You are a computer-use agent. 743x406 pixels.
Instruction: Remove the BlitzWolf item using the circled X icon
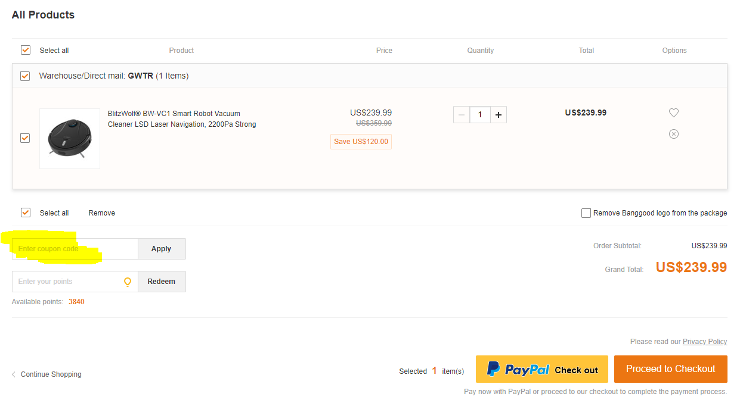674,134
